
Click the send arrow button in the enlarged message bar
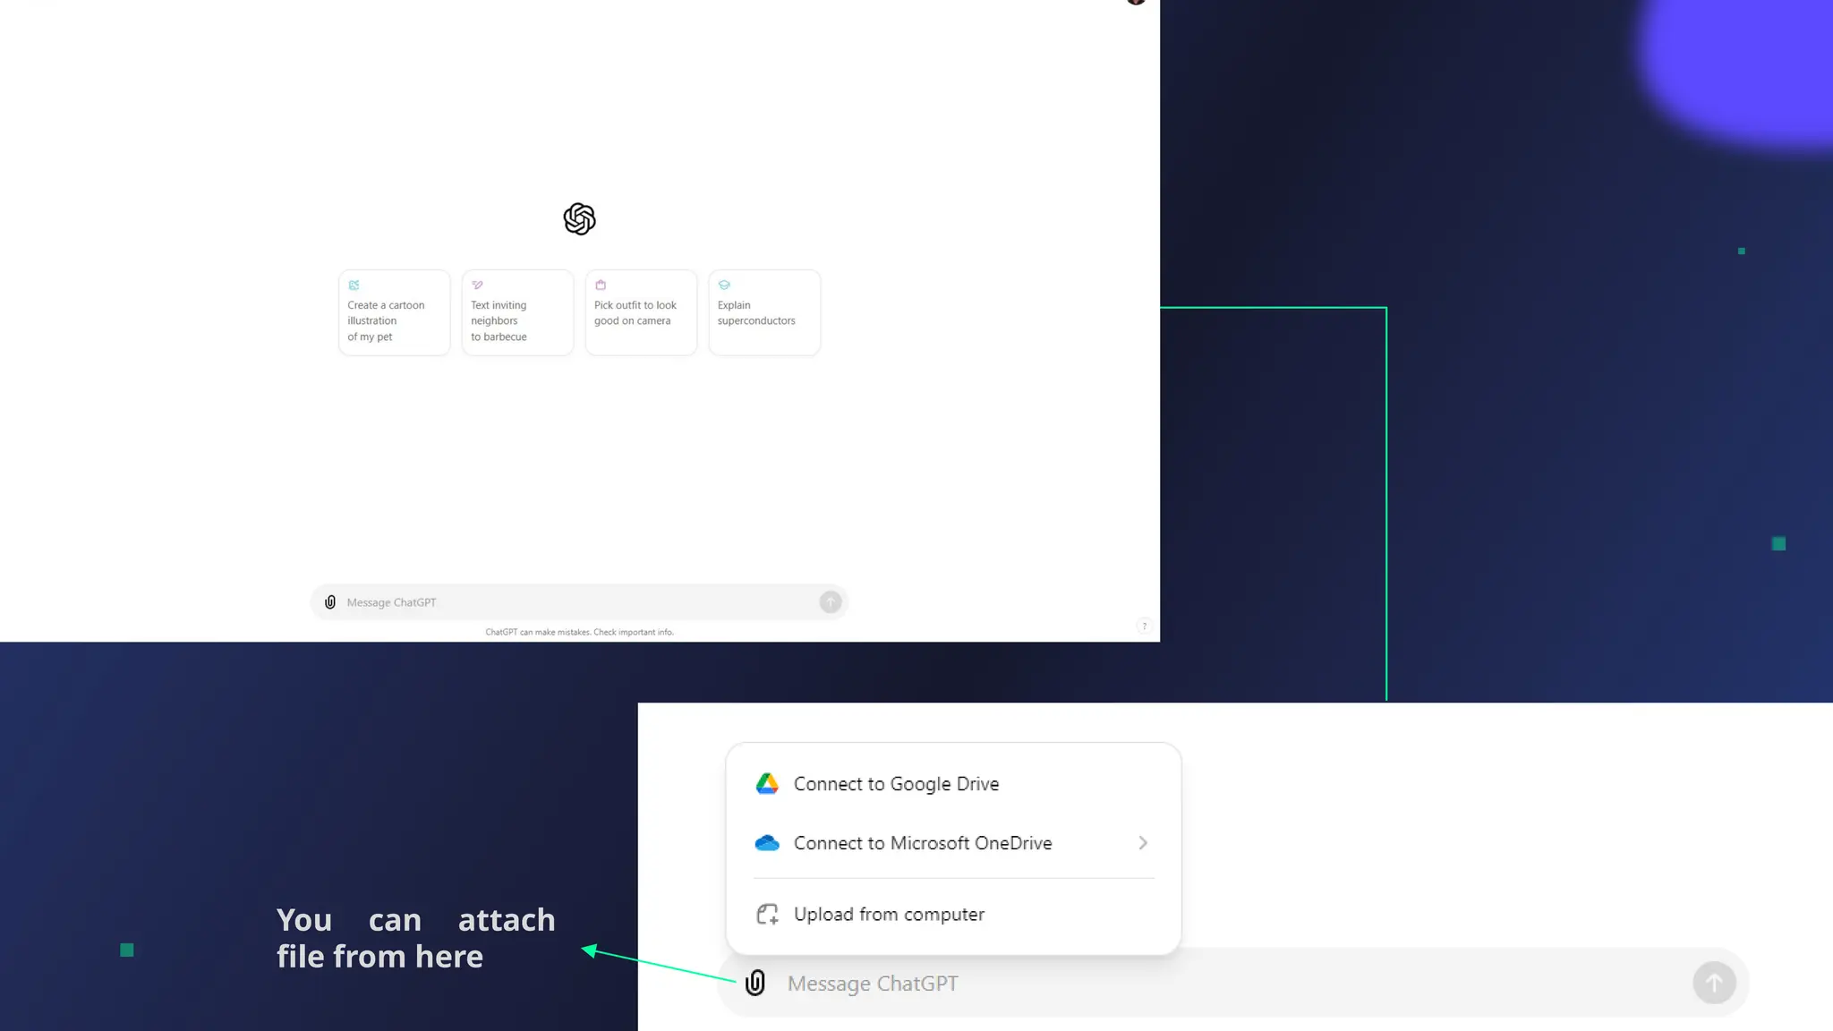[x=1714, y=983]
